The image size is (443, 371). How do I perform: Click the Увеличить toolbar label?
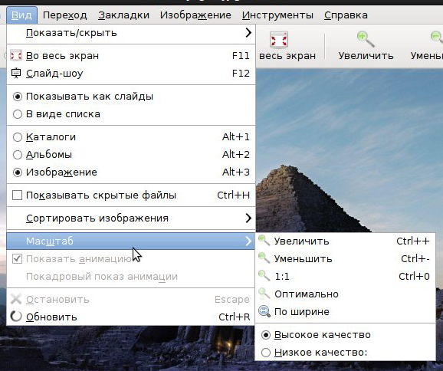point(366,56)
